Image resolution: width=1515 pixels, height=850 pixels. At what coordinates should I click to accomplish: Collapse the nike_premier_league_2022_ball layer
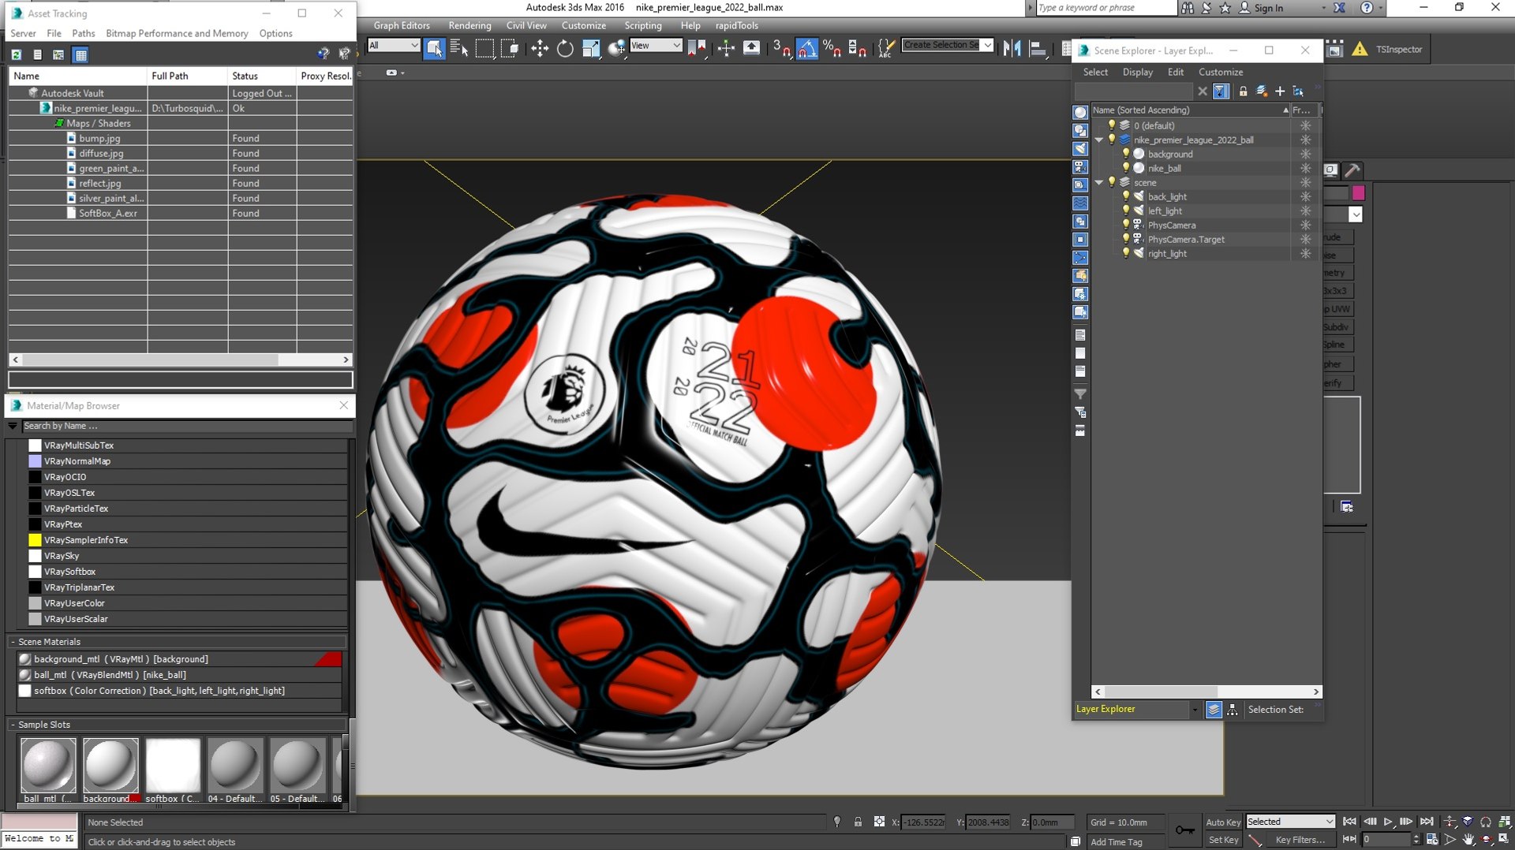click(x=1098, y=140)
